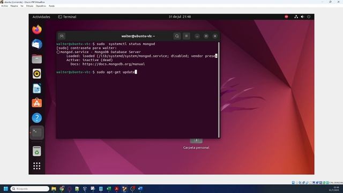Open Carpeta personal desktop folder

[x=196, y=144]
